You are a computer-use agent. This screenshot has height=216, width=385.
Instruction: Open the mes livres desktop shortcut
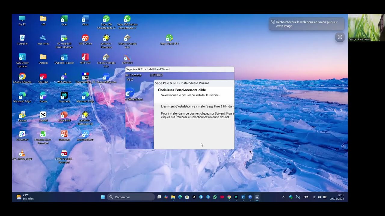point(43,40)
